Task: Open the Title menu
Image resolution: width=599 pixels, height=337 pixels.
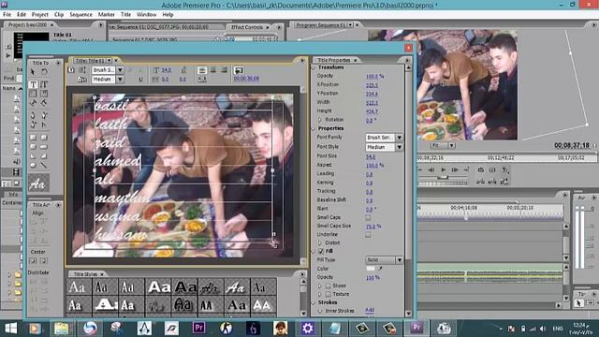Action: pos(125,15)
